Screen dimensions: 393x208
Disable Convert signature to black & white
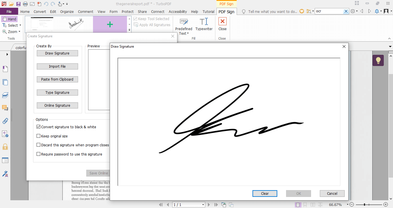38,127
